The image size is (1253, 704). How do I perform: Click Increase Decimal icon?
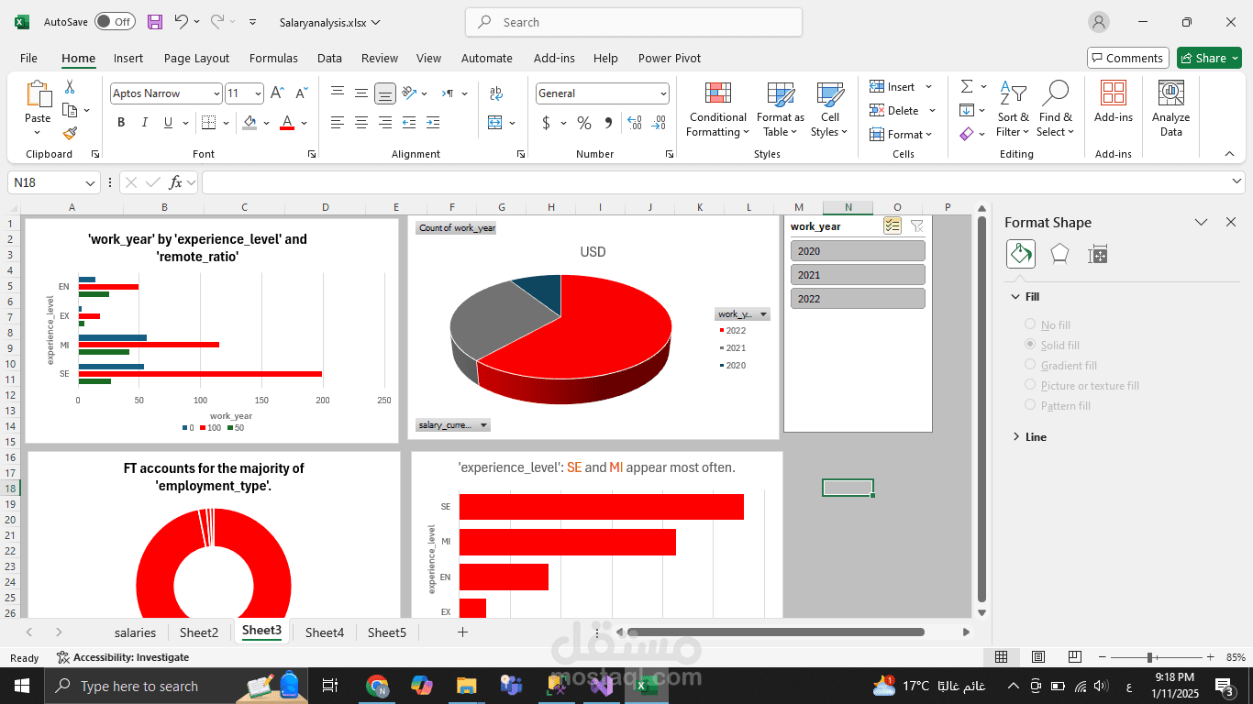(x=634, y=123)
